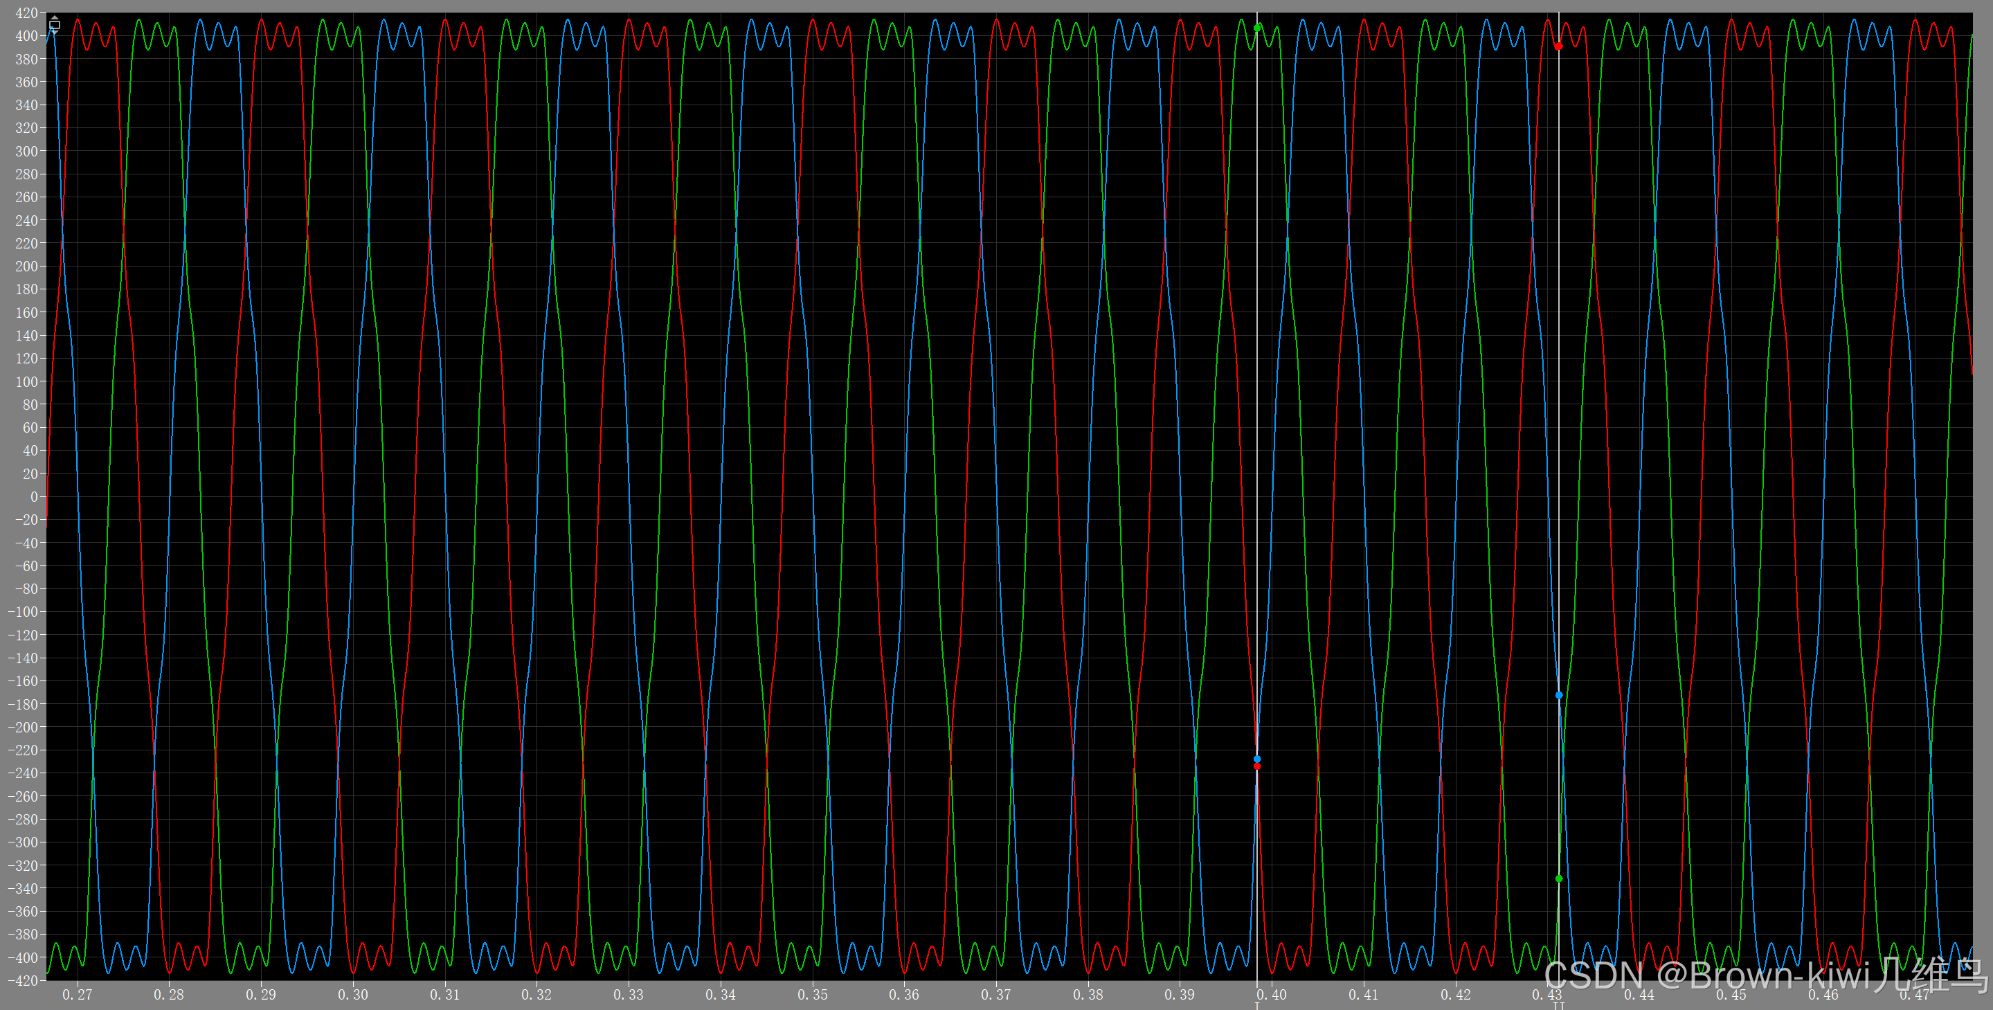This screenshot has height=1010, width=1993.
Task: Click the cursor II label below time axis
Action: [x=1558, y=1005]
